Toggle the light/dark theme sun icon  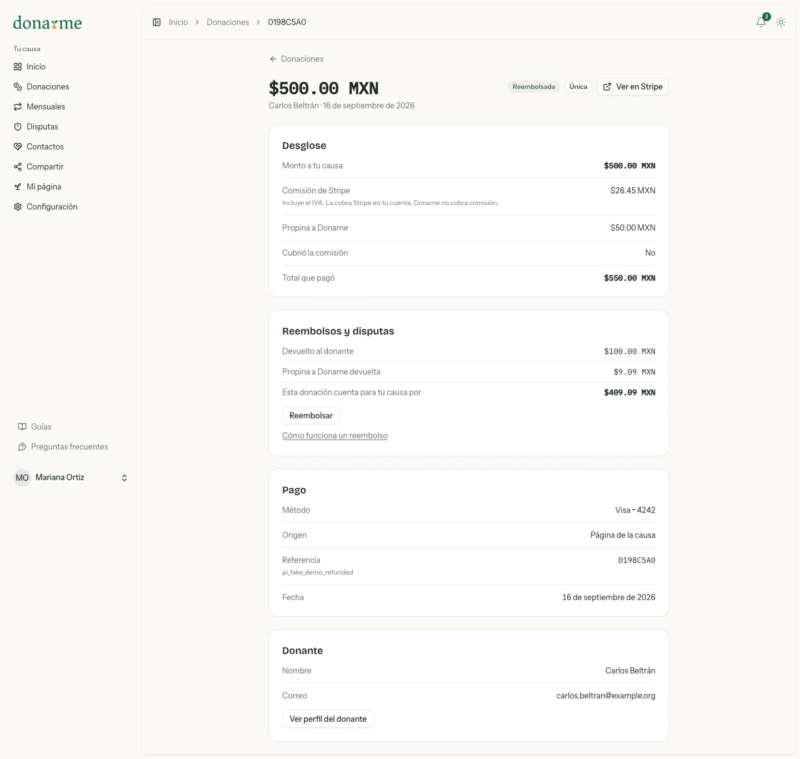781,22
